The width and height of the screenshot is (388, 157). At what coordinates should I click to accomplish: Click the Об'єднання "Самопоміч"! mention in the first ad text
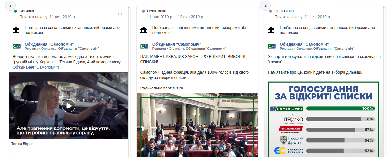pyautogui.click(x=36, y=67)
